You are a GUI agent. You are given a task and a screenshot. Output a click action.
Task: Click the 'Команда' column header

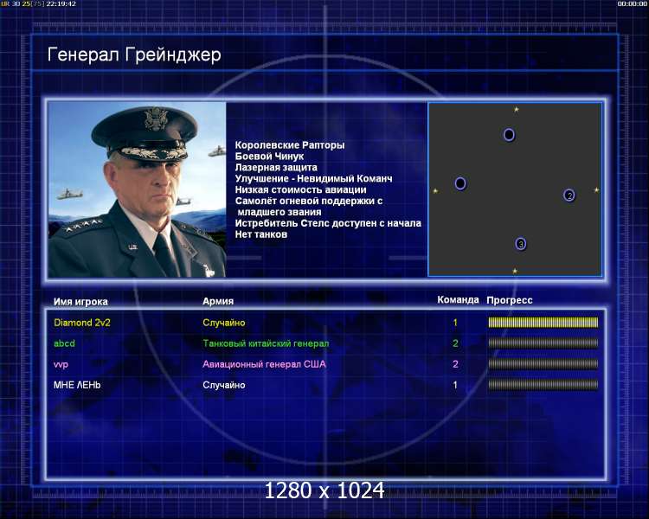coord(458,300)
